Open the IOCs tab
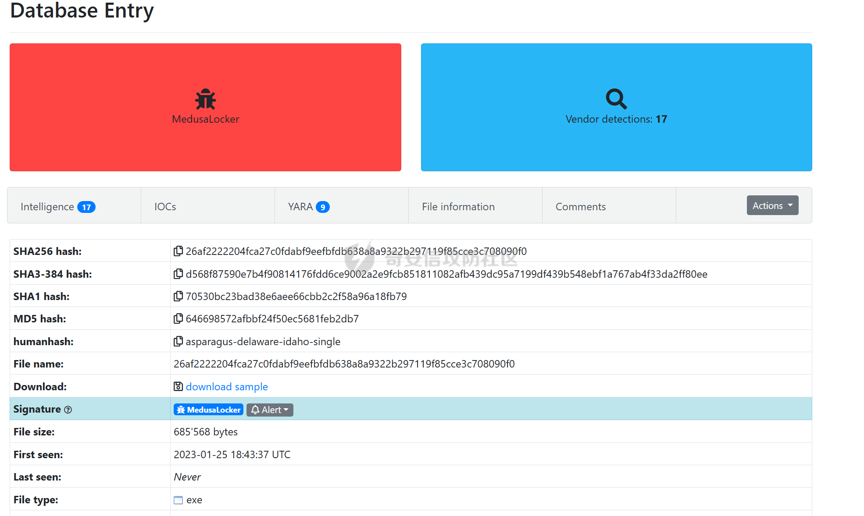 click(x=208, y=205)
